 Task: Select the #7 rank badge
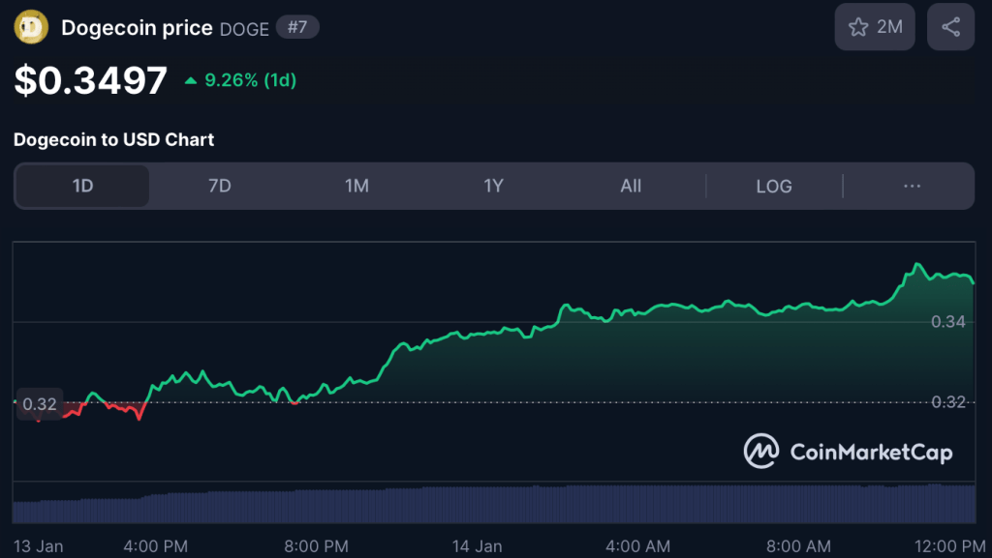[297, 27]
